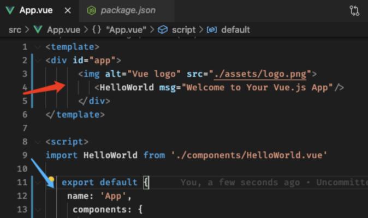Click the import keyword on line 9

coord(62,155)
